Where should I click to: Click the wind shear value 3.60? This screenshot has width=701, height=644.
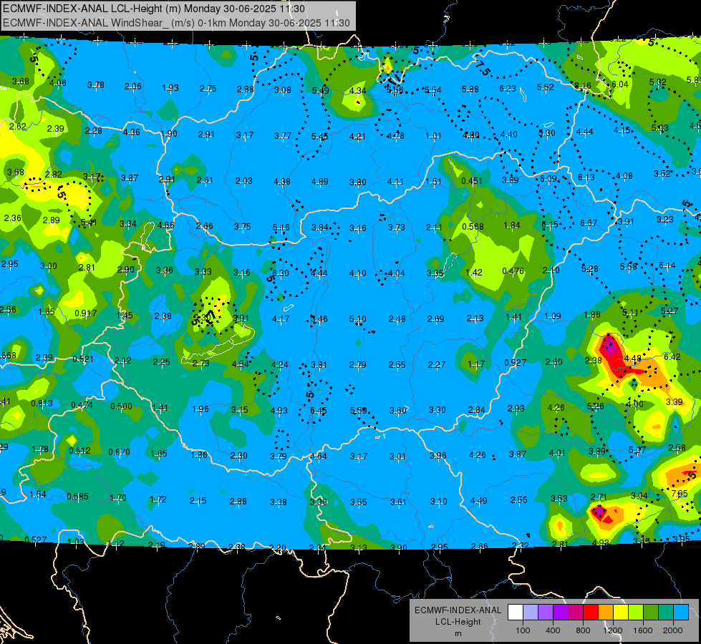[x=397, y=411]
